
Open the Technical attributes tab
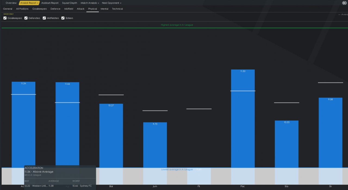coord(117,9)
